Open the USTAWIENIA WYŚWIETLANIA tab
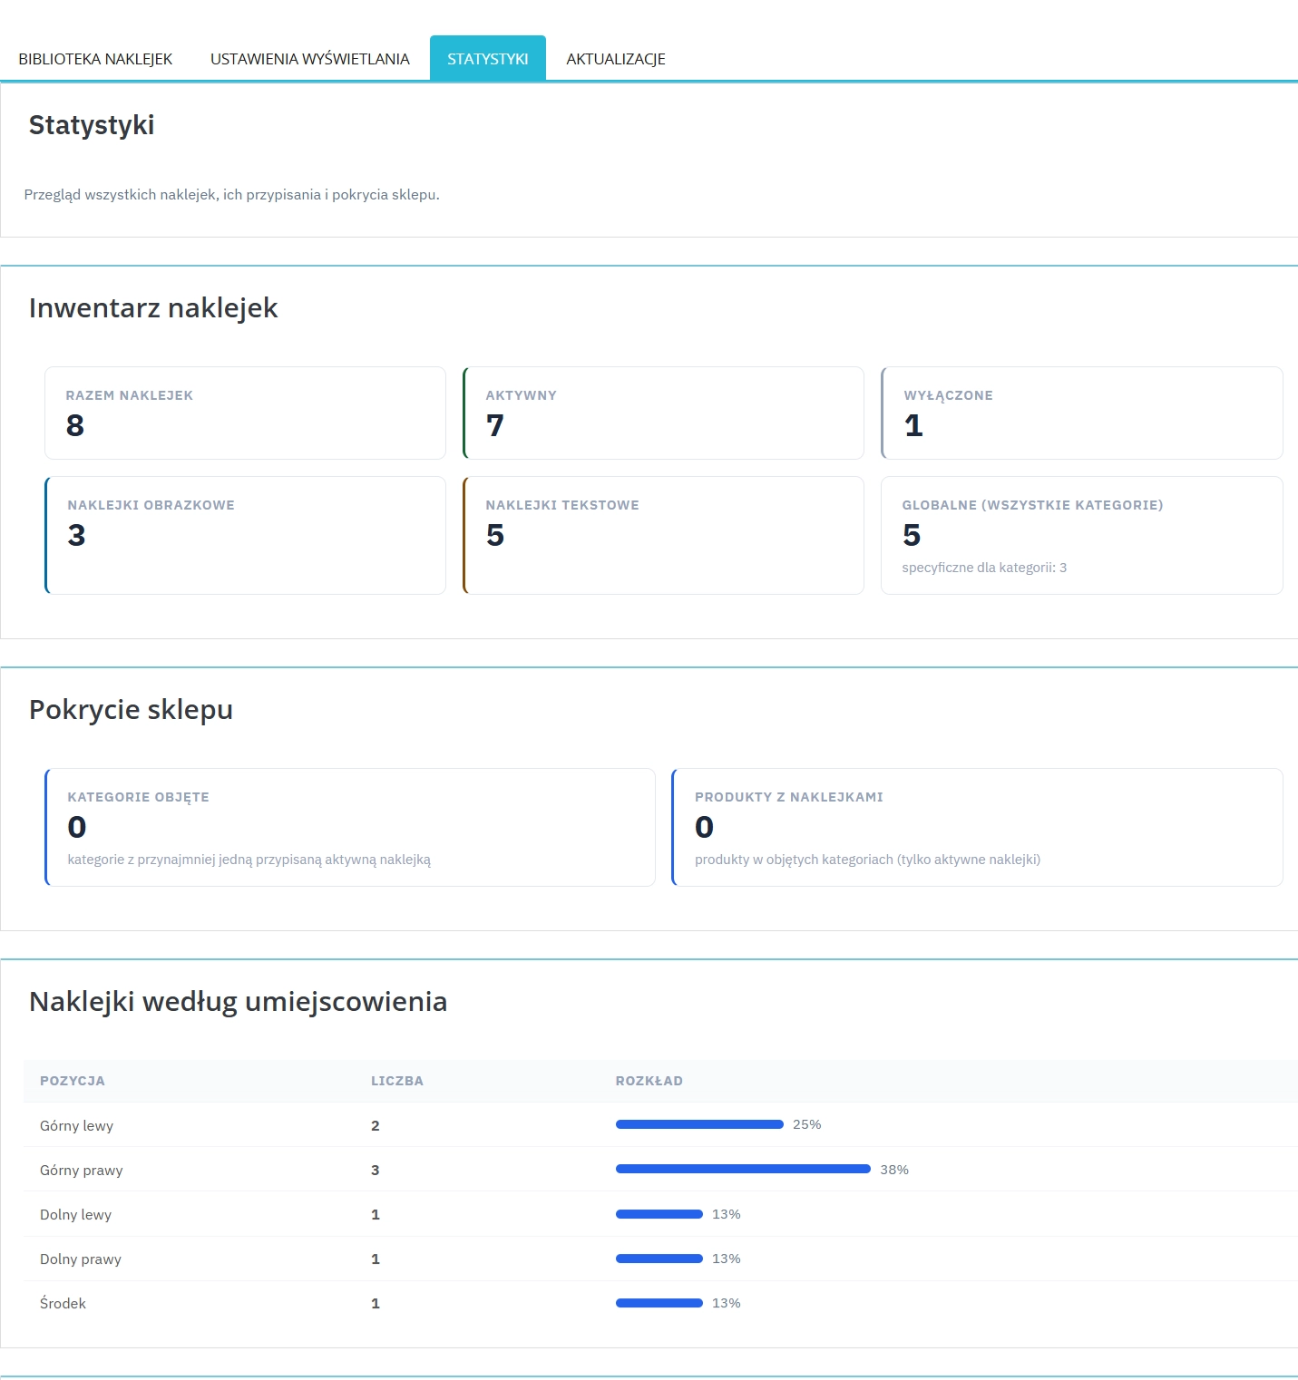Screen dimensions: 1298x1380 [309, 58]
